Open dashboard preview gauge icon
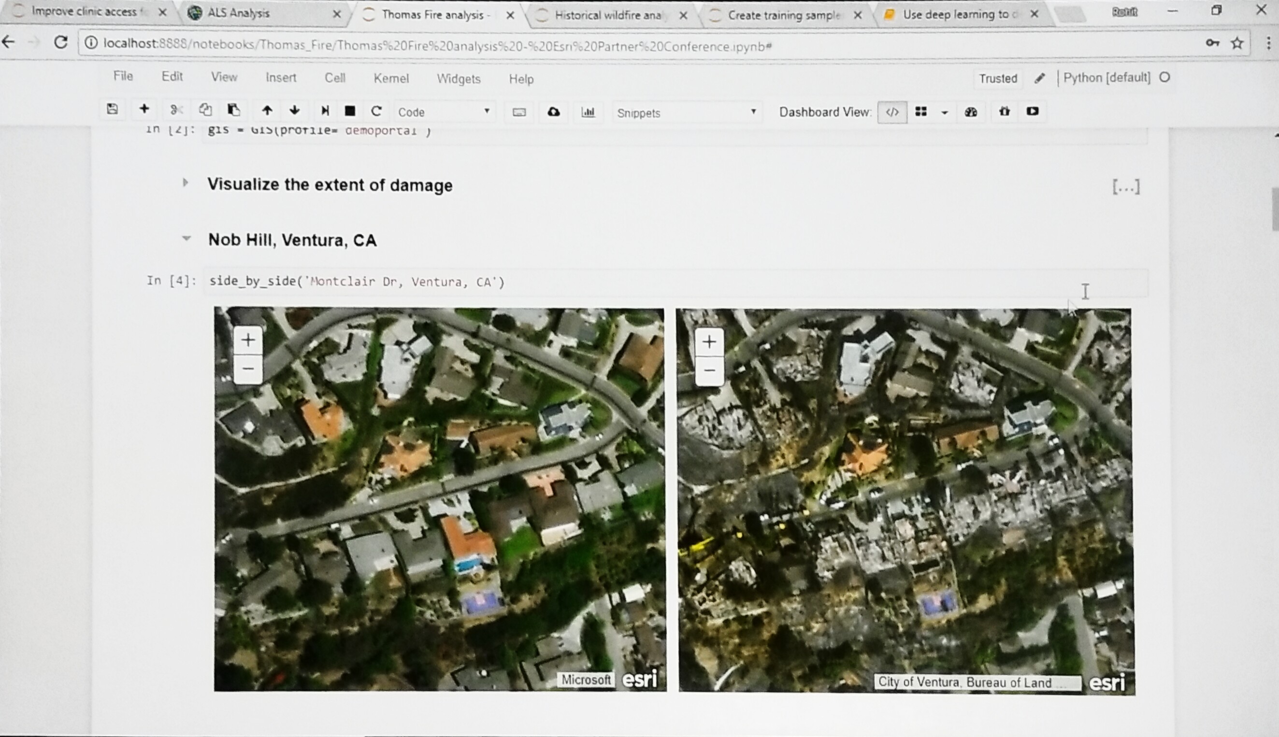This screenshot has width=1279, height=737. (971, 112)
